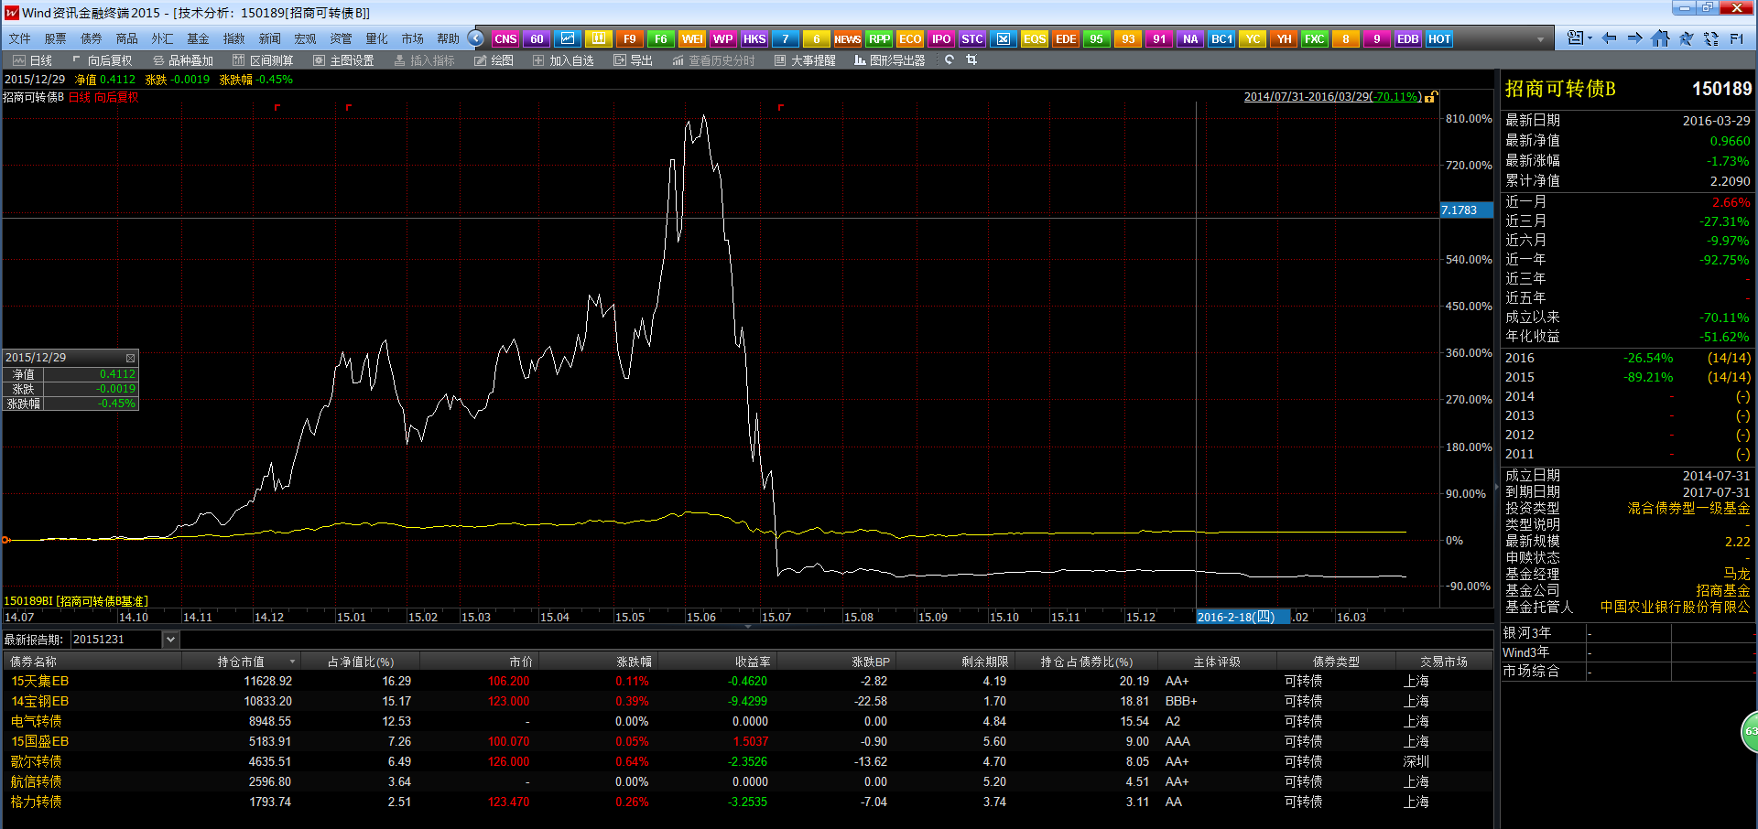Click the blue HOT shortcut button
Image resolution: width=1758 pixels, height=829 pixels.
[x=1439, y=39]
